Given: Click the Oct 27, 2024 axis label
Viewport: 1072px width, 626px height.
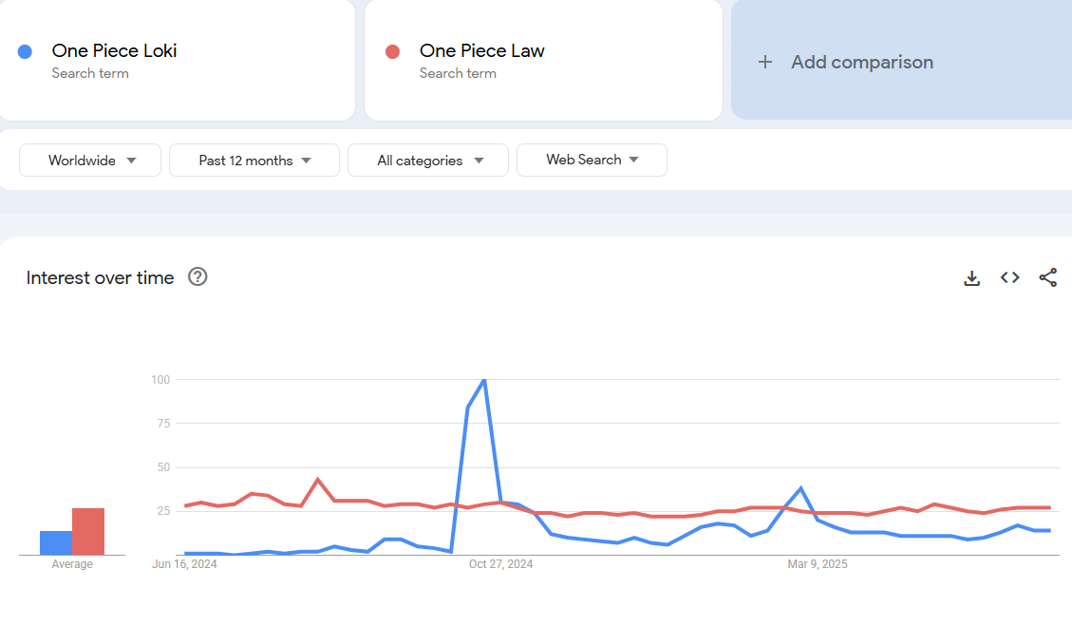Looking at the screenshot, I should point(500,564).
